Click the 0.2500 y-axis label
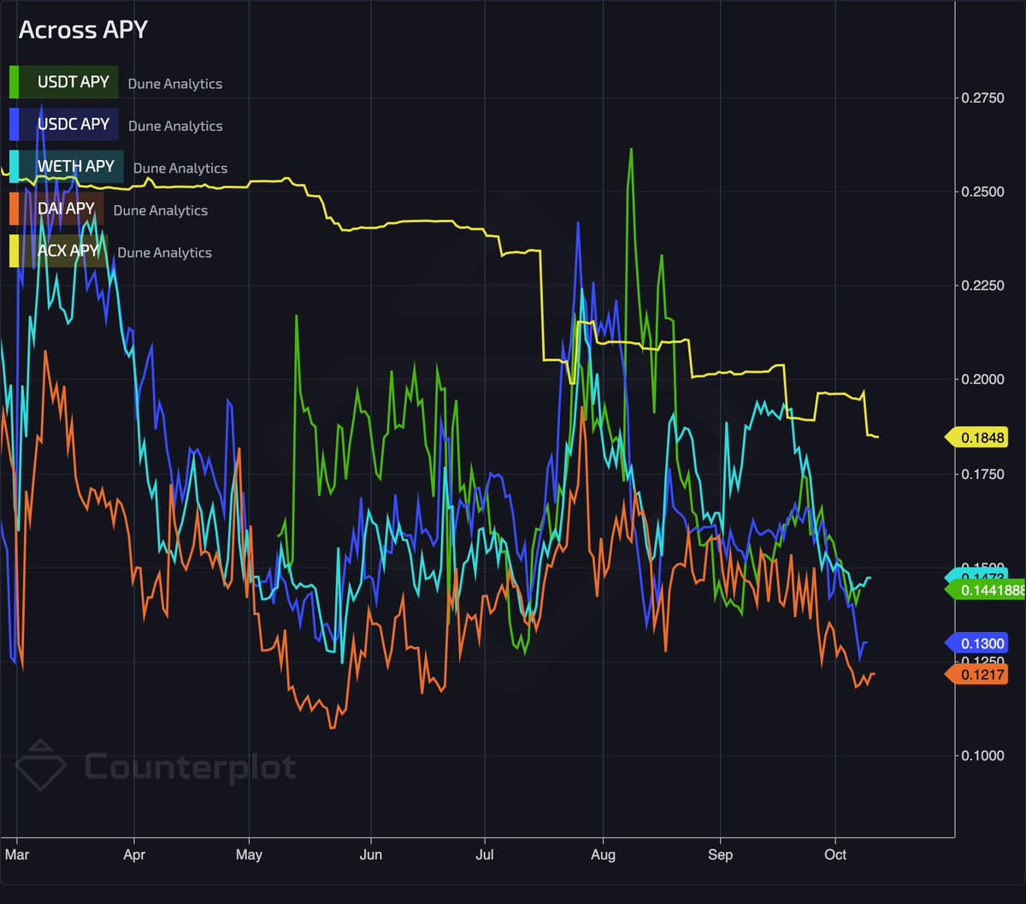 982,192
